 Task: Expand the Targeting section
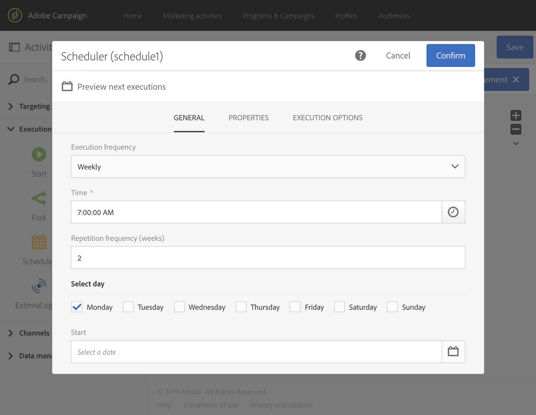click(11, 106)
